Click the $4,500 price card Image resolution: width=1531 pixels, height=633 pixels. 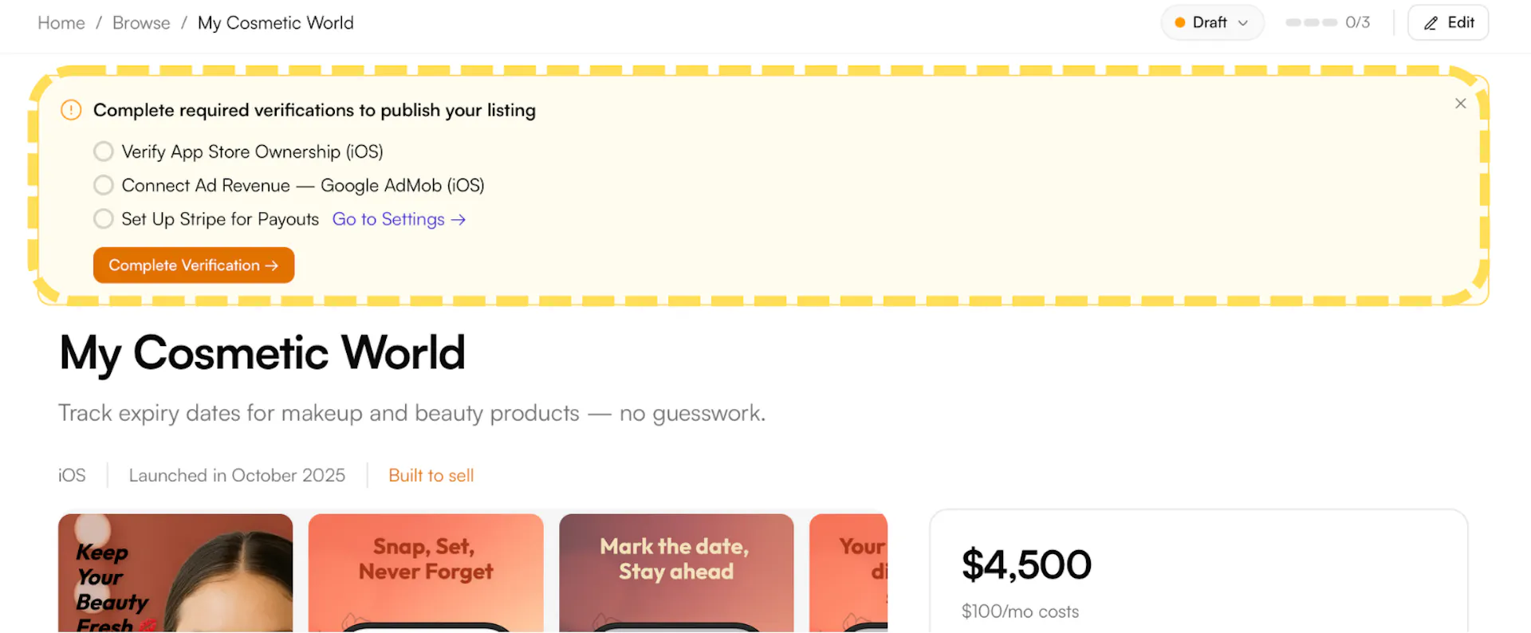click(x=1198, y=574)
